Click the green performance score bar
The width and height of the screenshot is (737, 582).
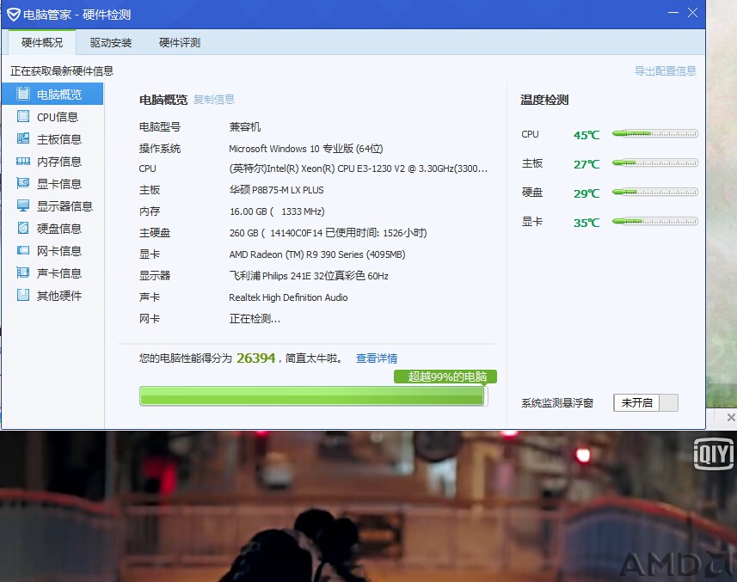(313, 396)
